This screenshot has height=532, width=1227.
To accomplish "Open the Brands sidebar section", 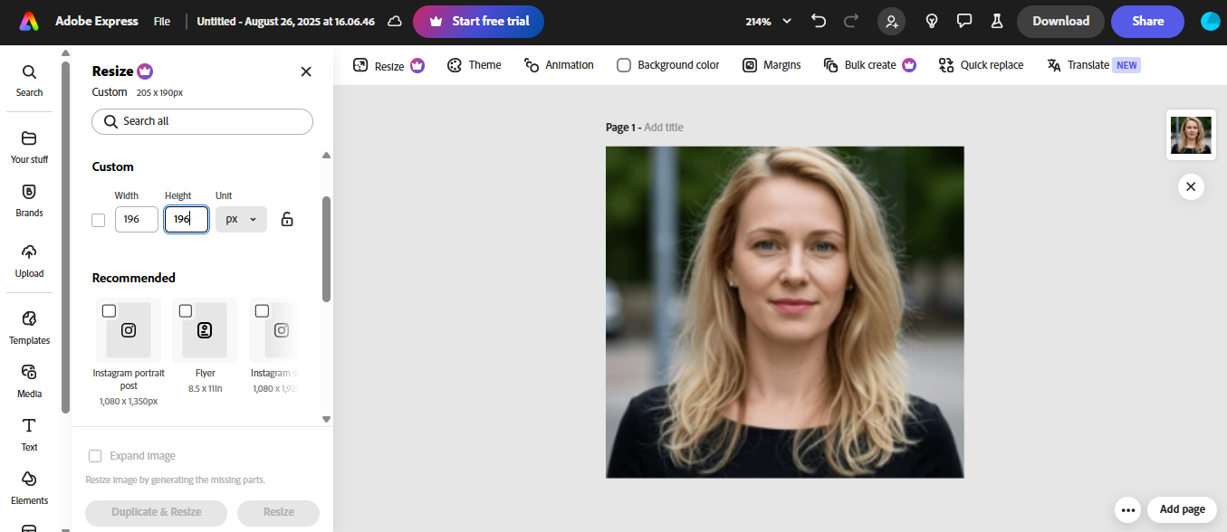I will [29, 199].
